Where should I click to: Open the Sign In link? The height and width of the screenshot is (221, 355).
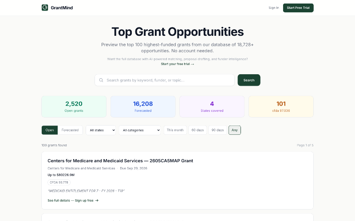pos(273,8)
